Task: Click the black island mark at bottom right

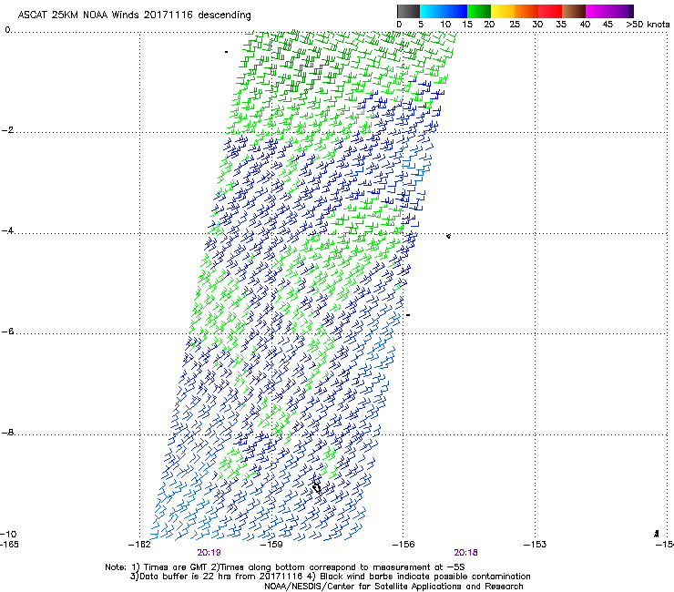Action: [657, 534]
